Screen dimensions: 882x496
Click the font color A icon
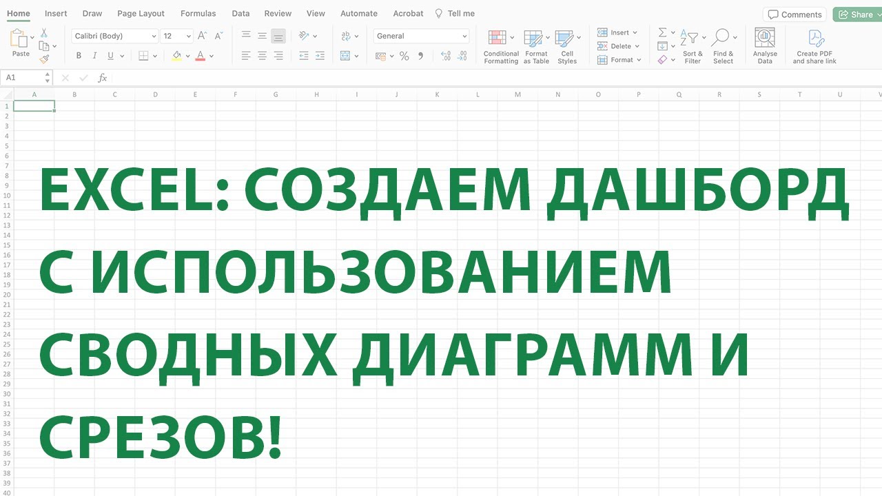[201, 56]
